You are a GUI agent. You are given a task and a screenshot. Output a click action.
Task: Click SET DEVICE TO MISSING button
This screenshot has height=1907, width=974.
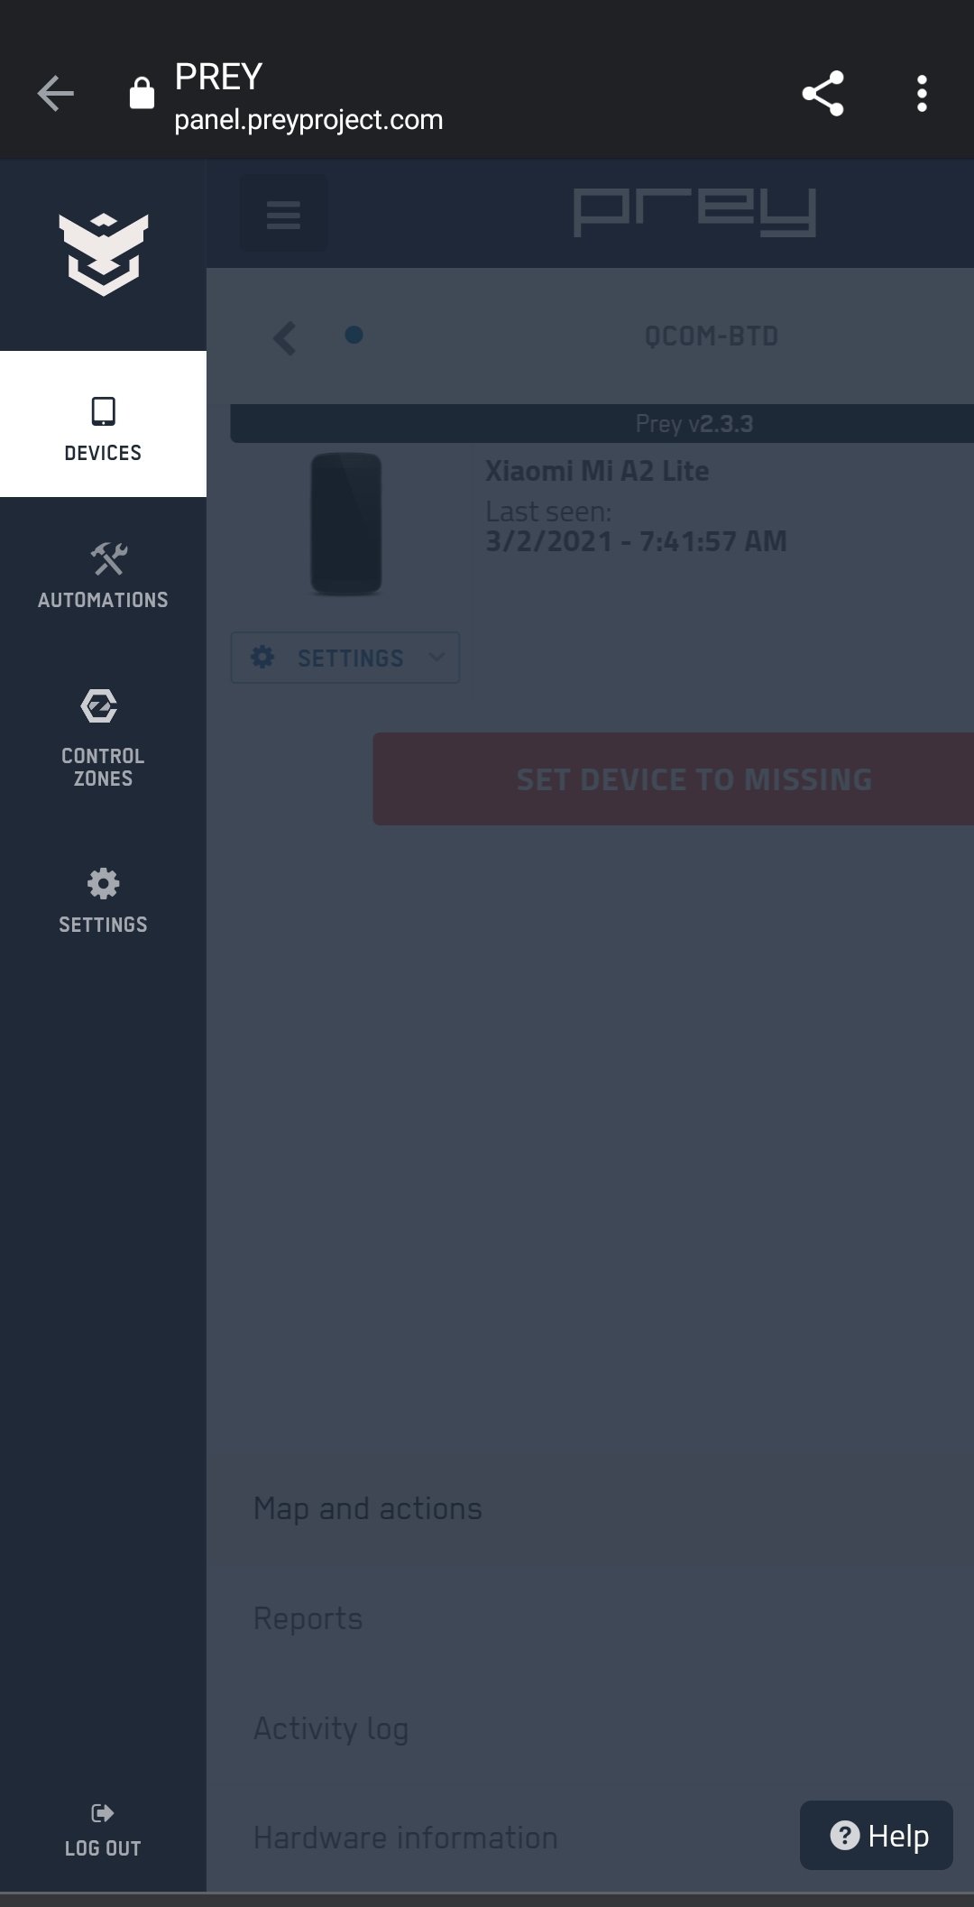tap(674, 779)
